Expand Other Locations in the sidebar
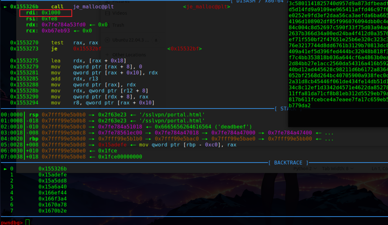388x225 pixels. pos(130,55)
